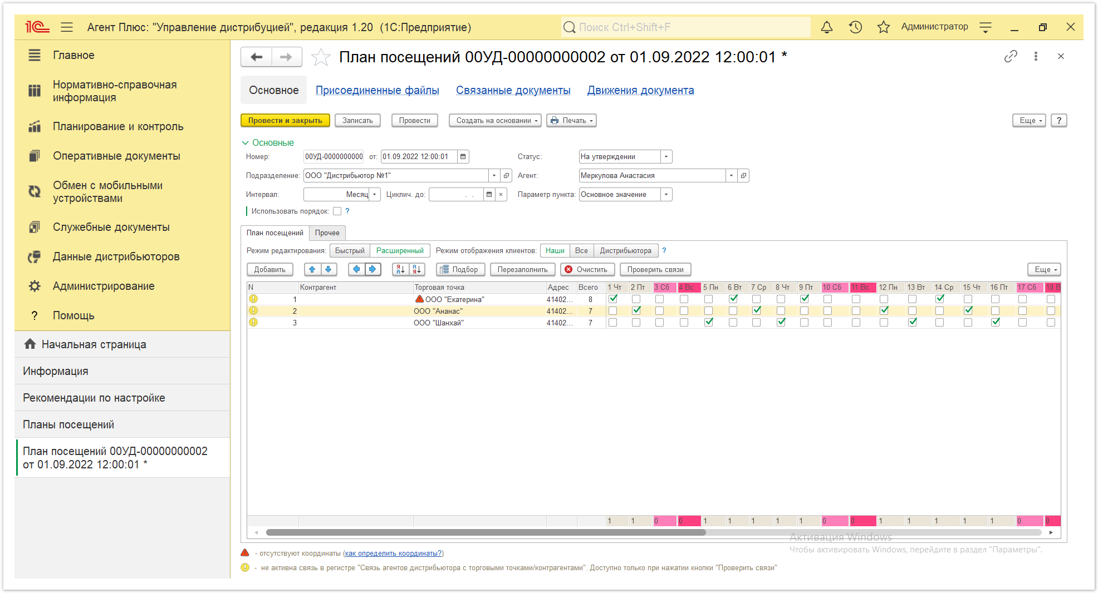The width and height of the screenshot is (1098, 593).
Task: Check 3 Сб visit for ООО "Екатерина"
Action: coord(660,299)
